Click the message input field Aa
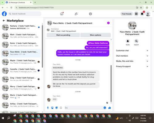 click(85, 108)
